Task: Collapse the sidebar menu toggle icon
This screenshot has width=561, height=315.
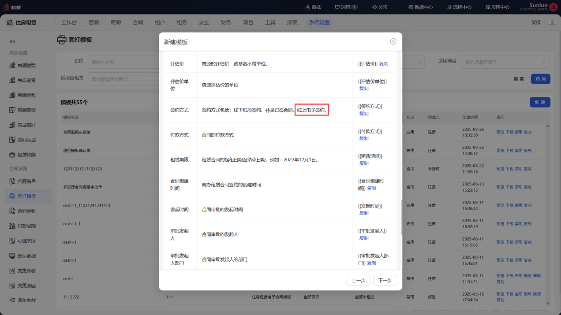Action: click(12, 41)
